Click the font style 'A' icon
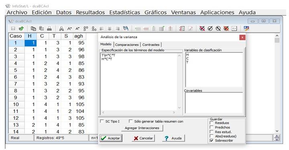Screen dimensions: 289x150 61,29
